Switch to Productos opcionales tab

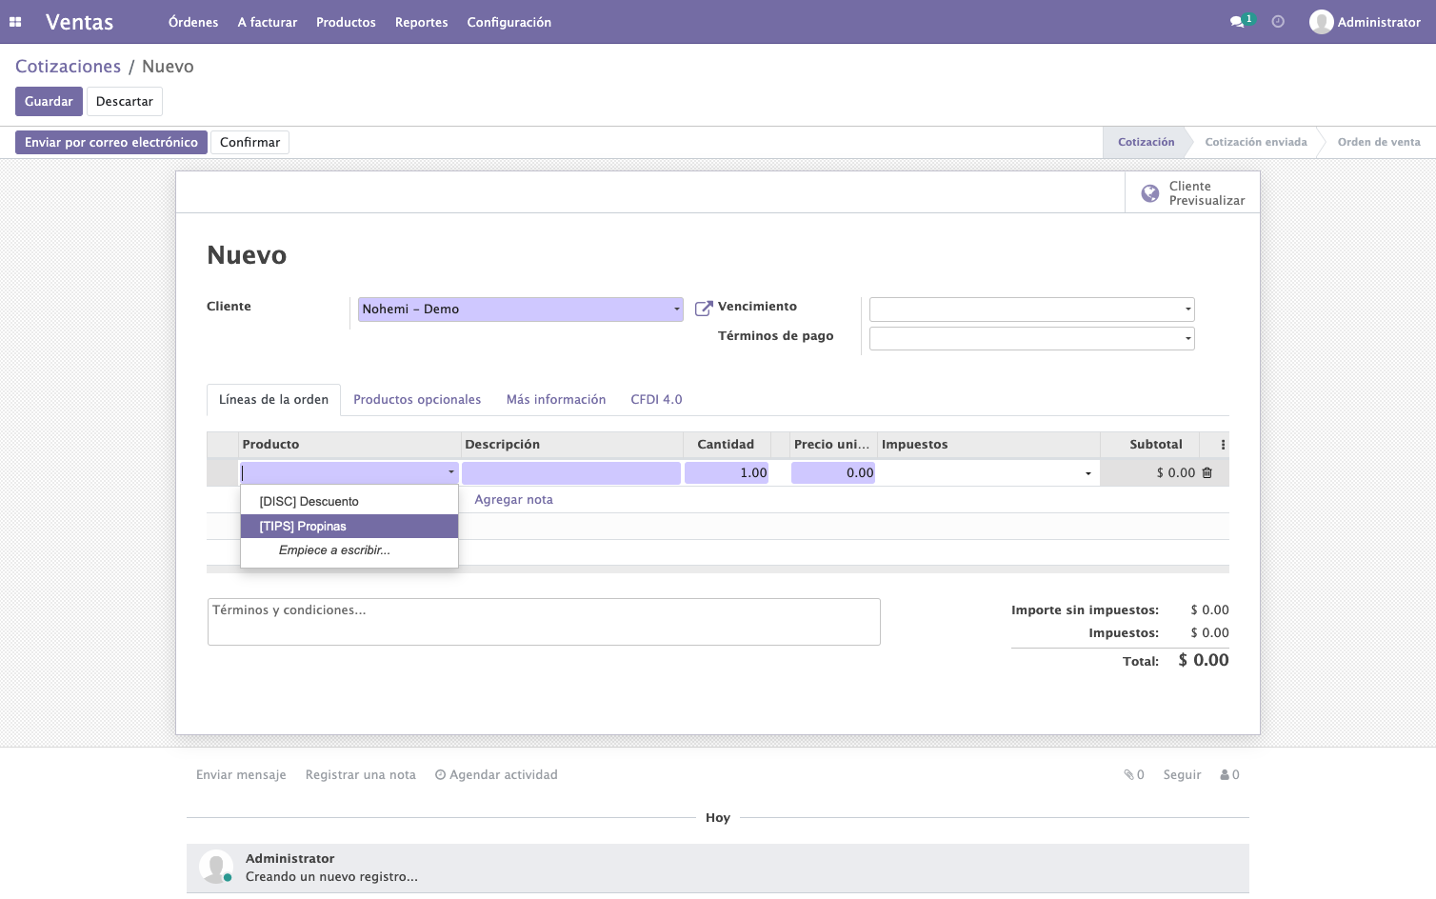click(x=417, y=400)
